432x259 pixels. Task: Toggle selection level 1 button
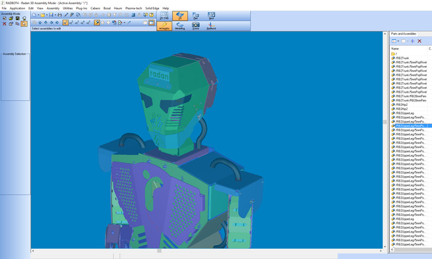(65, 22)
